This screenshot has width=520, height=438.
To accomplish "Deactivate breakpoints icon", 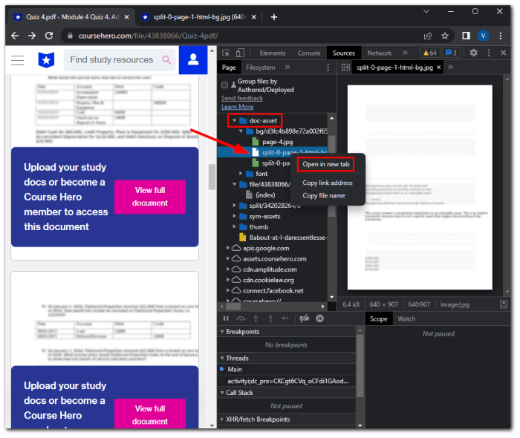I will (304, 318).
